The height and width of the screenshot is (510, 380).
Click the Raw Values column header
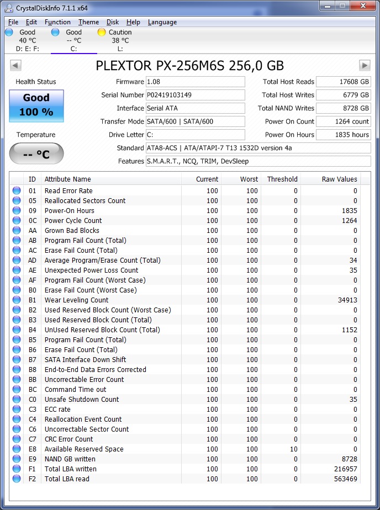[x=330, y=179]
